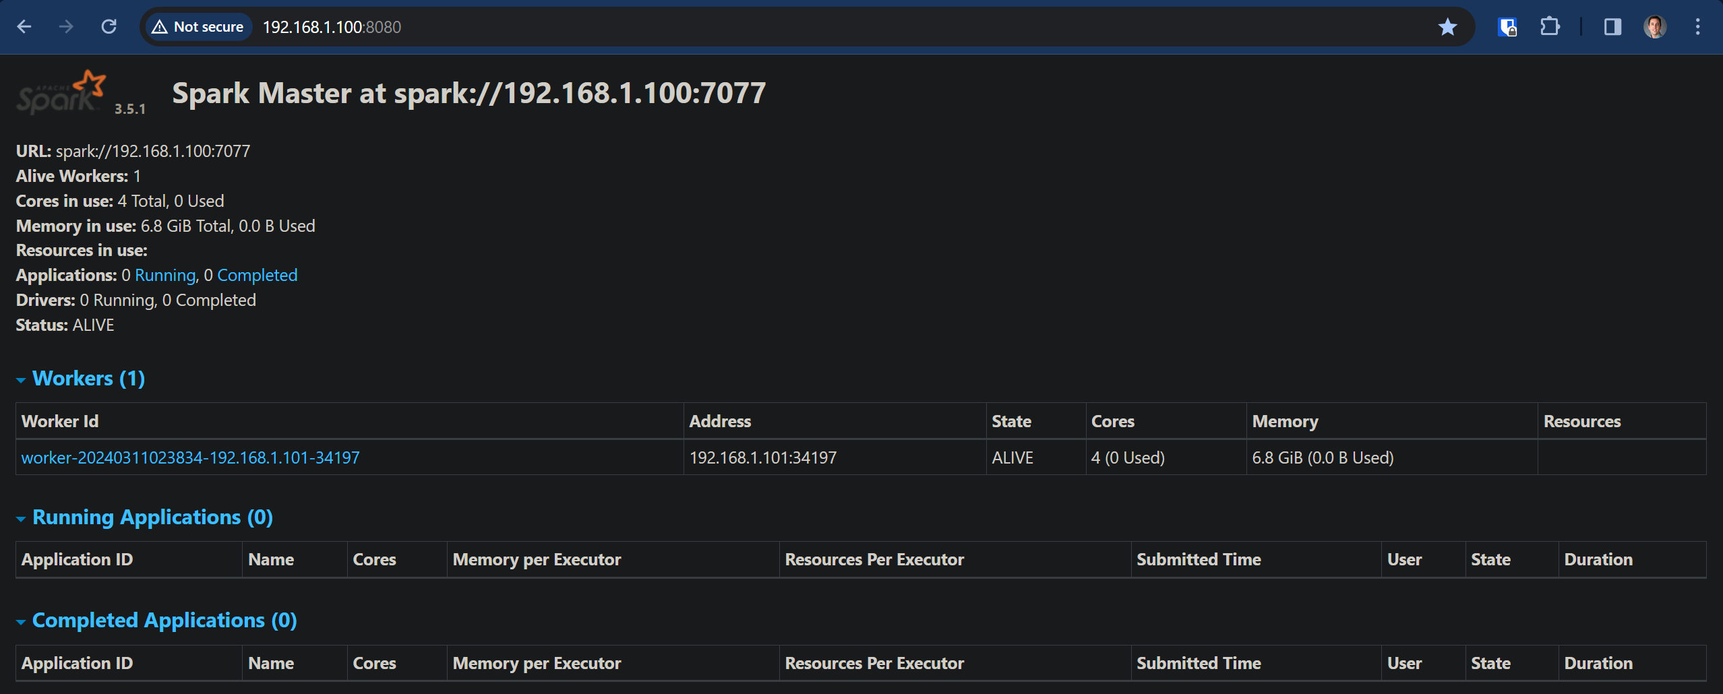Open worker-20240311023834-192.168.1.101-34197 link
Screen dimensions: 1723x694
[190, 458]
